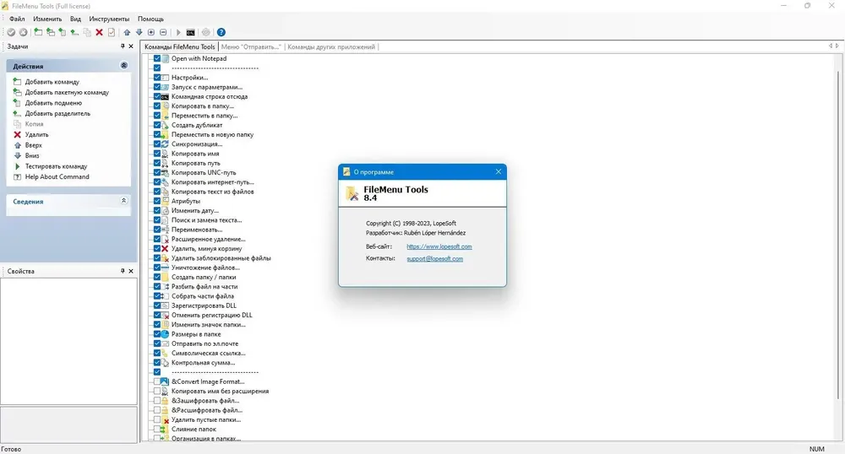Click the Move Up blue arrow toolbar icon
The height and width of the screenshot is (454, 845).
(128, 32)
